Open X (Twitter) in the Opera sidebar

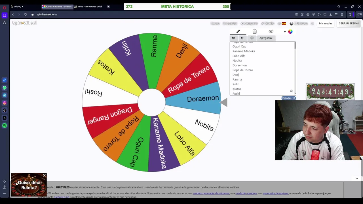click(5, 118)
